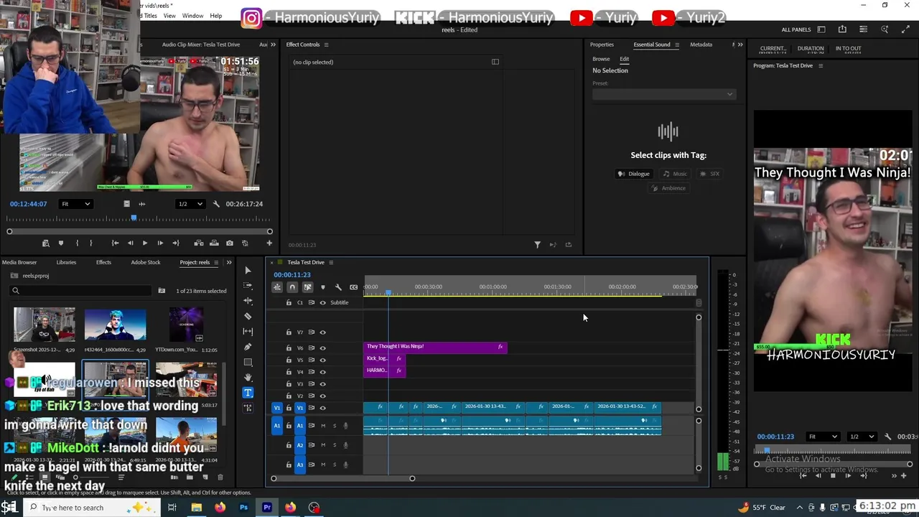Switch to Media Browser tab
Screen dimensions: 919x517
pos(19,262)
